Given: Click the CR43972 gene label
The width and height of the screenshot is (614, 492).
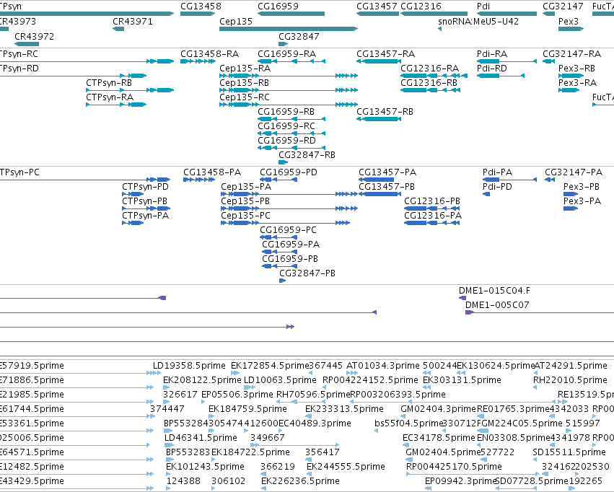Looking at the screenshot, I should 35,37.
